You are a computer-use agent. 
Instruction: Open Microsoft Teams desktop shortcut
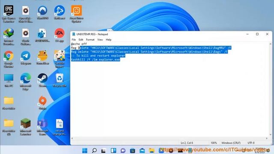pos(42,127)
